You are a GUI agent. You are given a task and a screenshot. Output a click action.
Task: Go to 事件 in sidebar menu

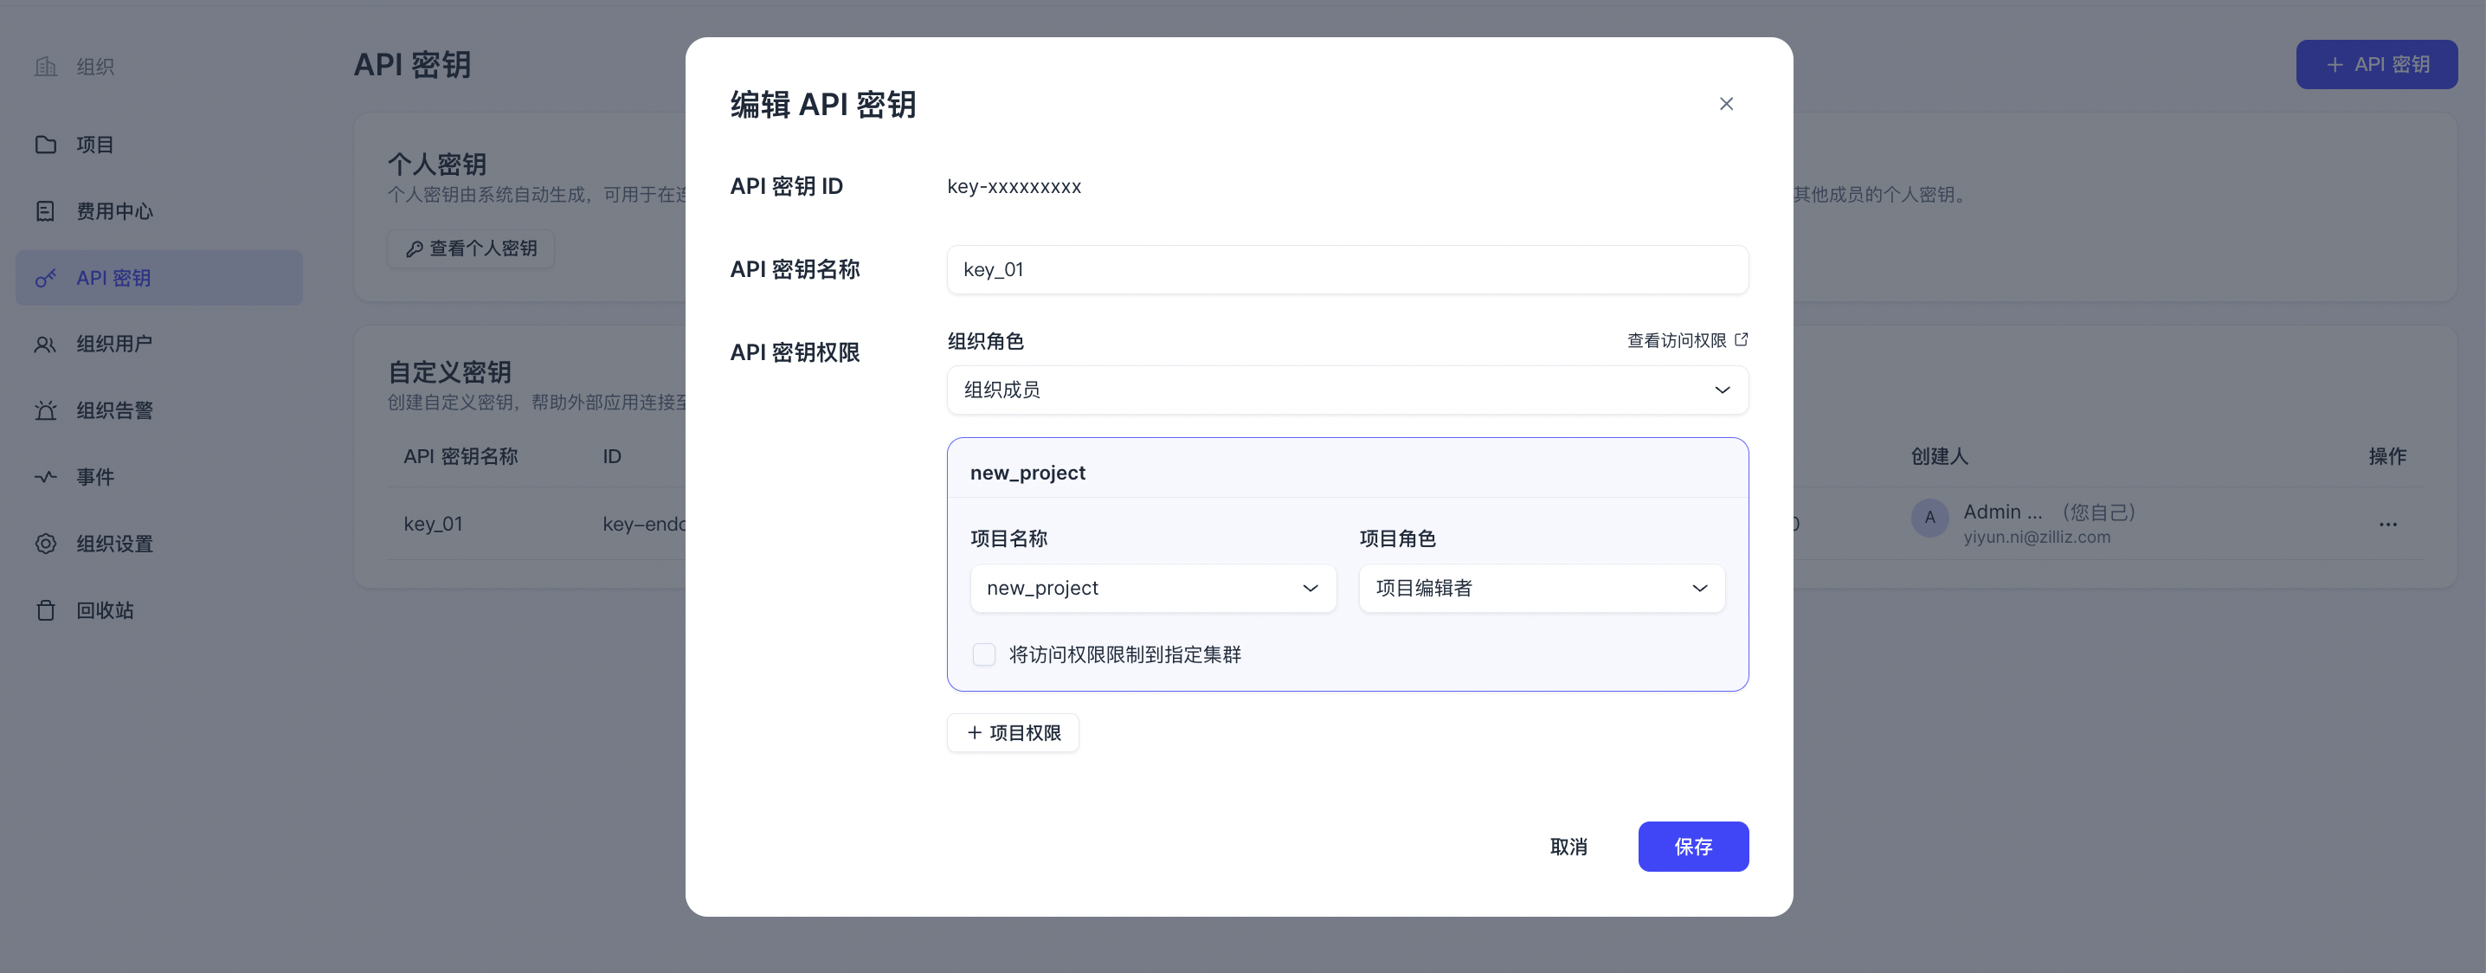159,477
